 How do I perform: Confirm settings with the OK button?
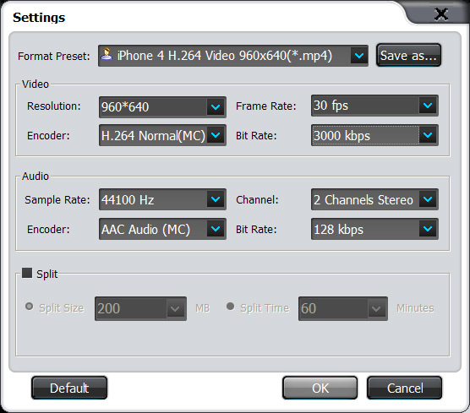coord(320,388)
